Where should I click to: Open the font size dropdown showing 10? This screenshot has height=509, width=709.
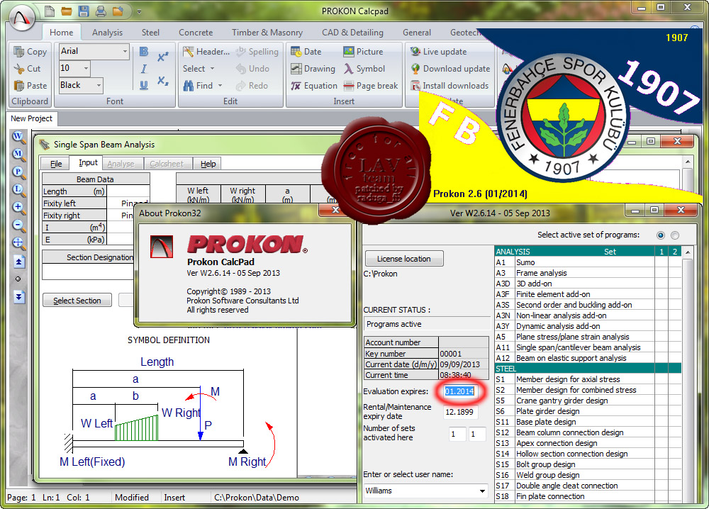pos(86,68)
